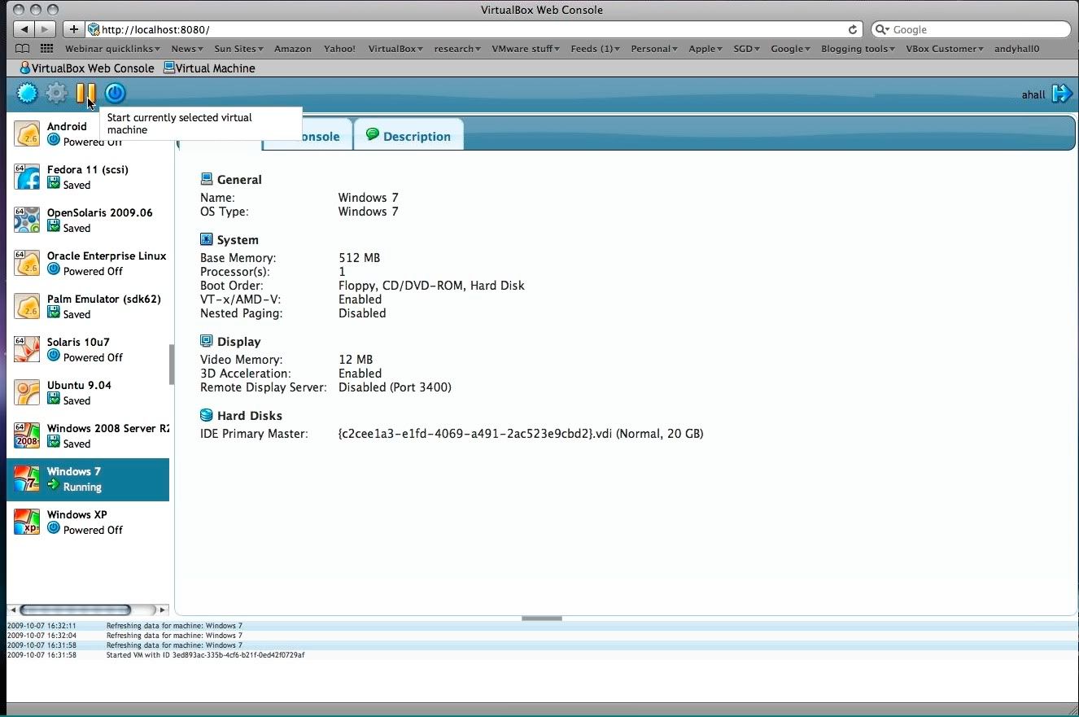Click the VM list horizontal scrollbar thumb
The height and width of the screenshot is (717, 1079).
pos(75,610)
